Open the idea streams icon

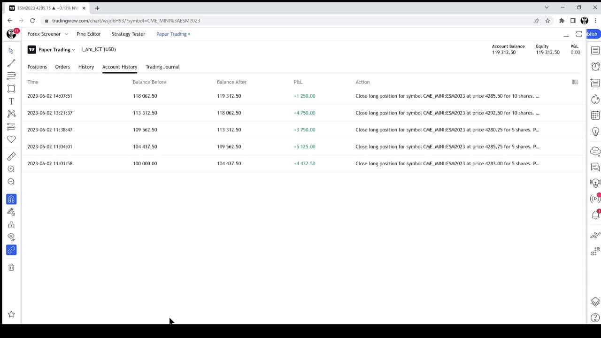click(595, 183)
